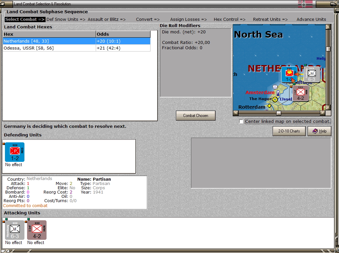
Task: Click The Hague city marker on map
Action: click(x=275, y=99)
